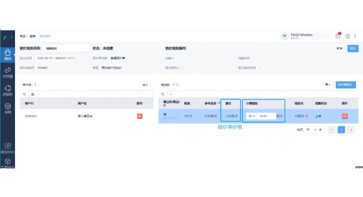Click the calendar icon in date range

pos(73,58)
